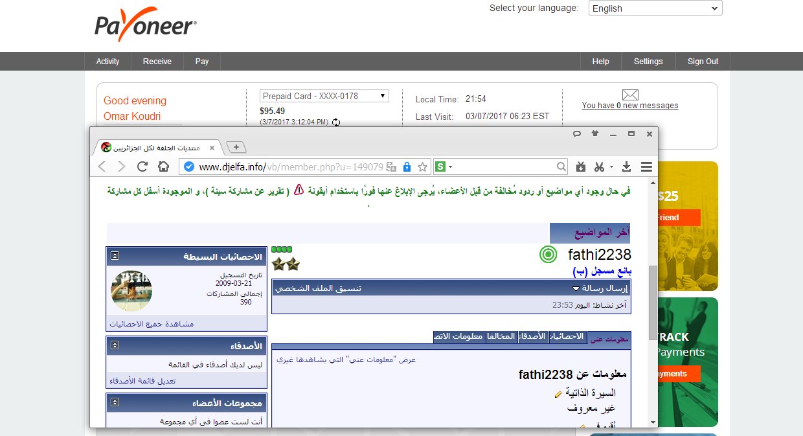Click مشاهدة جميع الاحصائيات link
Screen dimensions: 803x436
pos(152,323)
